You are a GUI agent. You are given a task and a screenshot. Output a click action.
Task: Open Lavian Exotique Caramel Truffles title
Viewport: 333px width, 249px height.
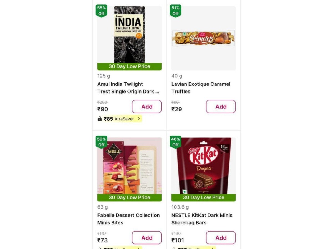tap(201, 88)
